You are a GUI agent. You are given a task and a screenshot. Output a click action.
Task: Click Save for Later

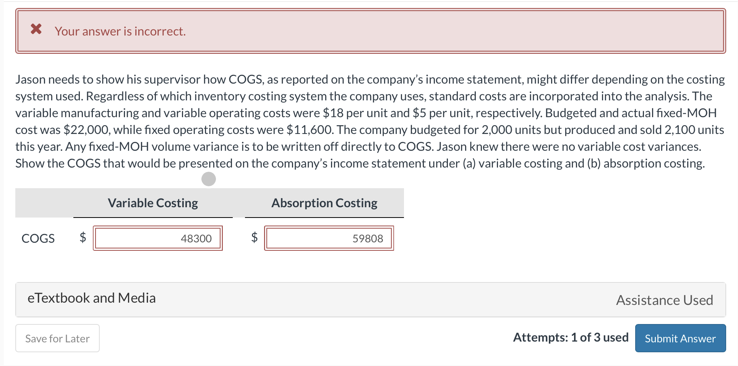point(57,338)
